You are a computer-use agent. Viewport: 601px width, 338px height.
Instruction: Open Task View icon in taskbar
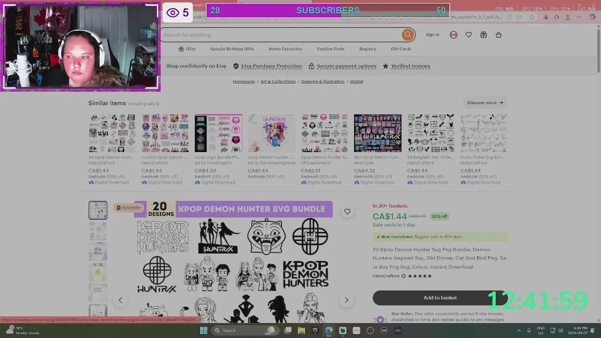click(288, 330)
